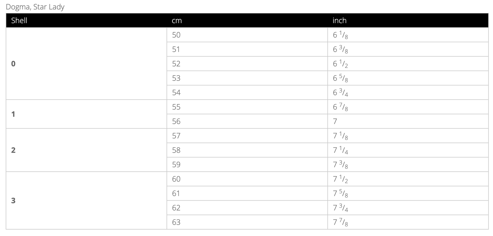Click the shell size 2 cell

click(x=13, y=150)
